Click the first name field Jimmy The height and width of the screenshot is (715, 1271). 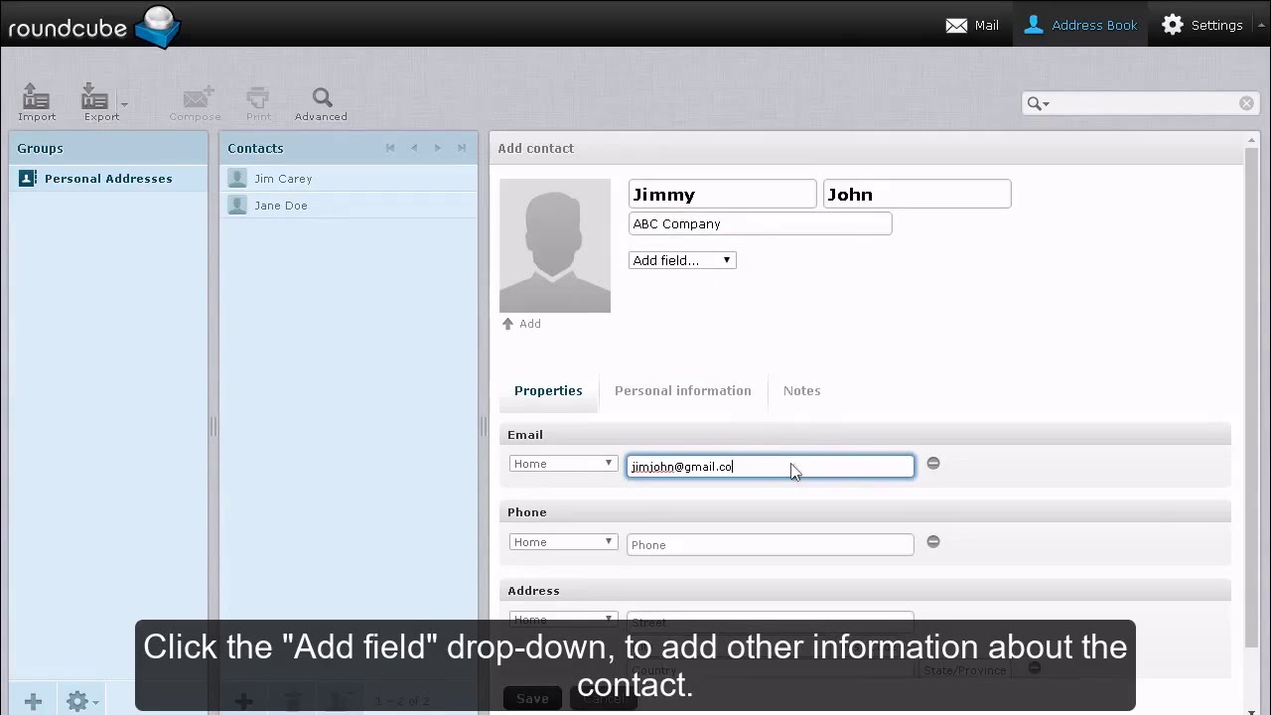[722, 194]
